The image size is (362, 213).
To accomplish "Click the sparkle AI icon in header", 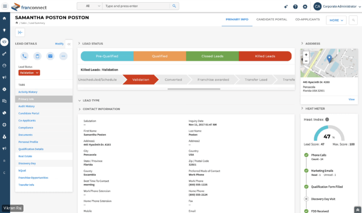I will tap(286, 6).
